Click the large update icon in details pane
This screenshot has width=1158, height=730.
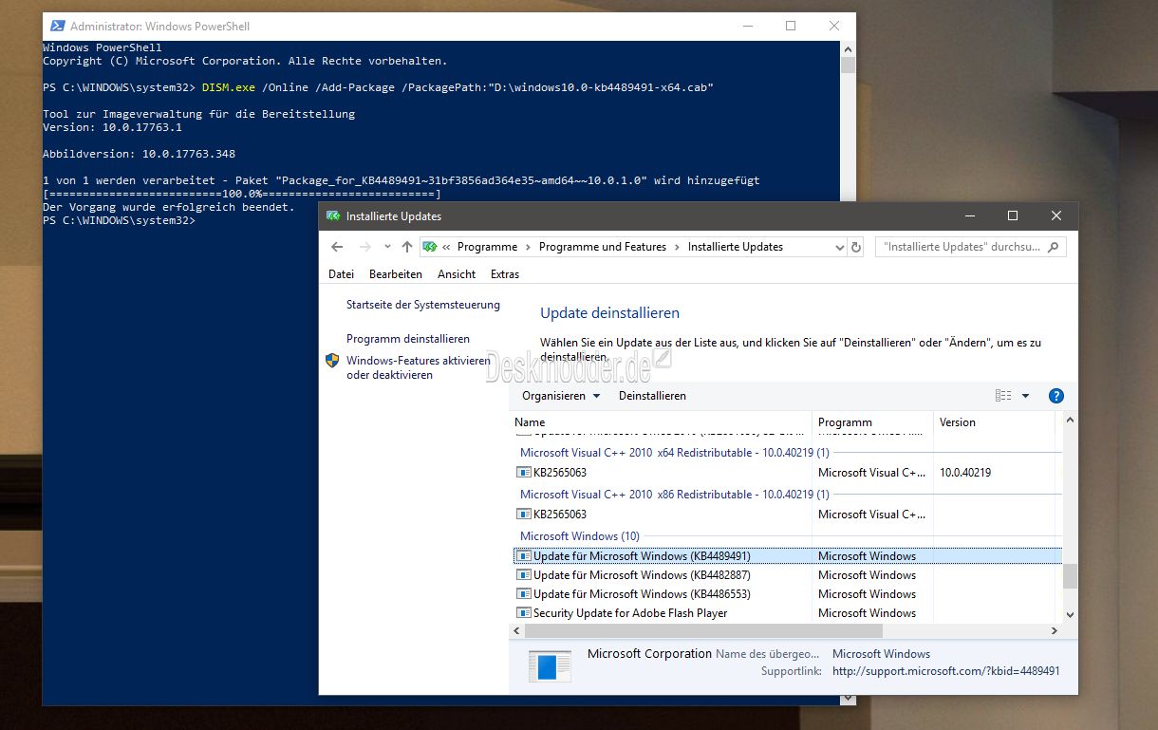pos(550,664)
